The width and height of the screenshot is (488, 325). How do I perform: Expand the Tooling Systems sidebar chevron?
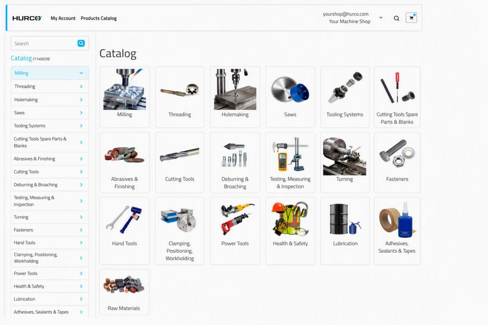tap(81, 126)
